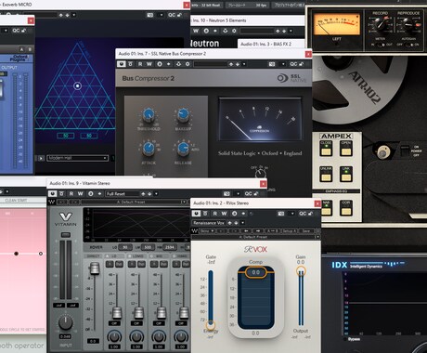
Task: Enable Read automation in SSL Bus Compressor window
Action: pos(140,64)
